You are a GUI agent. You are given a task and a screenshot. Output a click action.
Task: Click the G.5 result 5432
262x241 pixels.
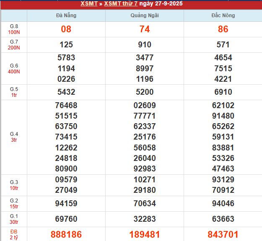pos(66,92)
